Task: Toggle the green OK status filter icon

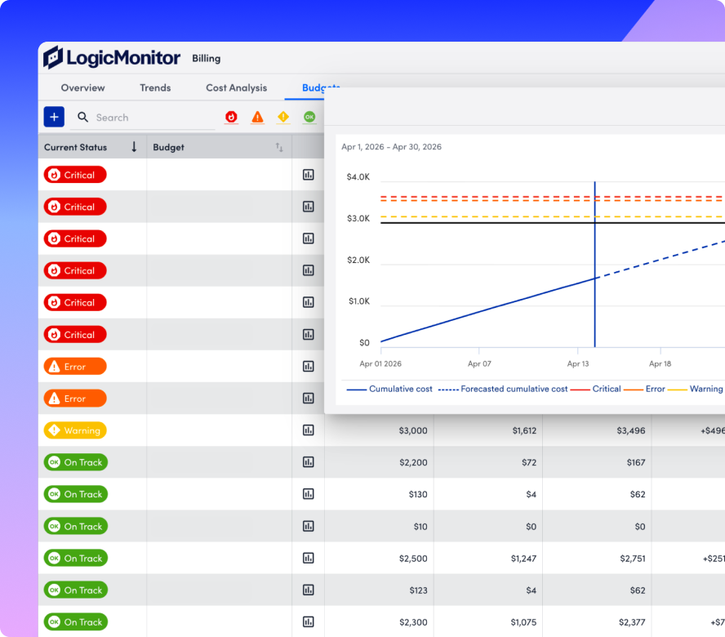Action: click(309, 118)
